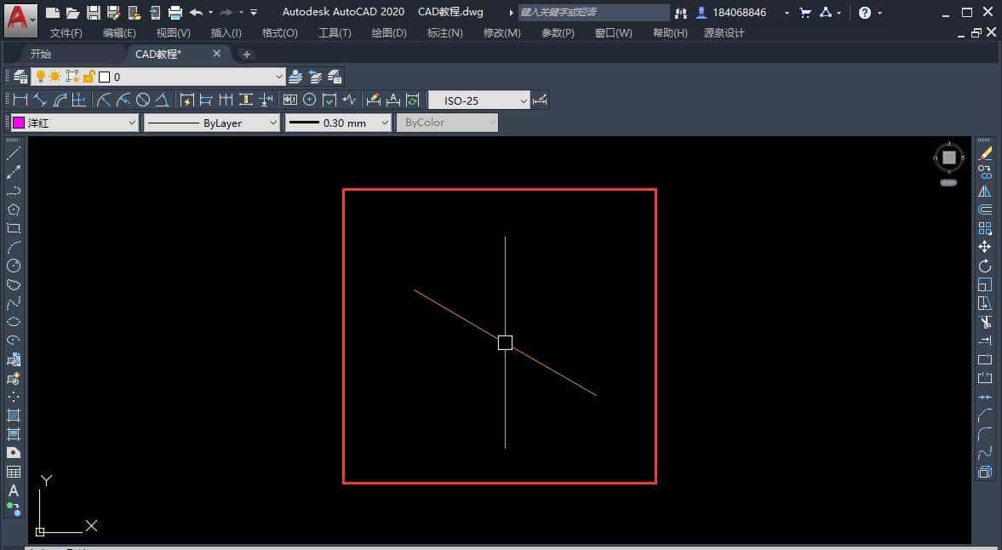Toggle the layer on/off lightbulb

pos(41,76)
